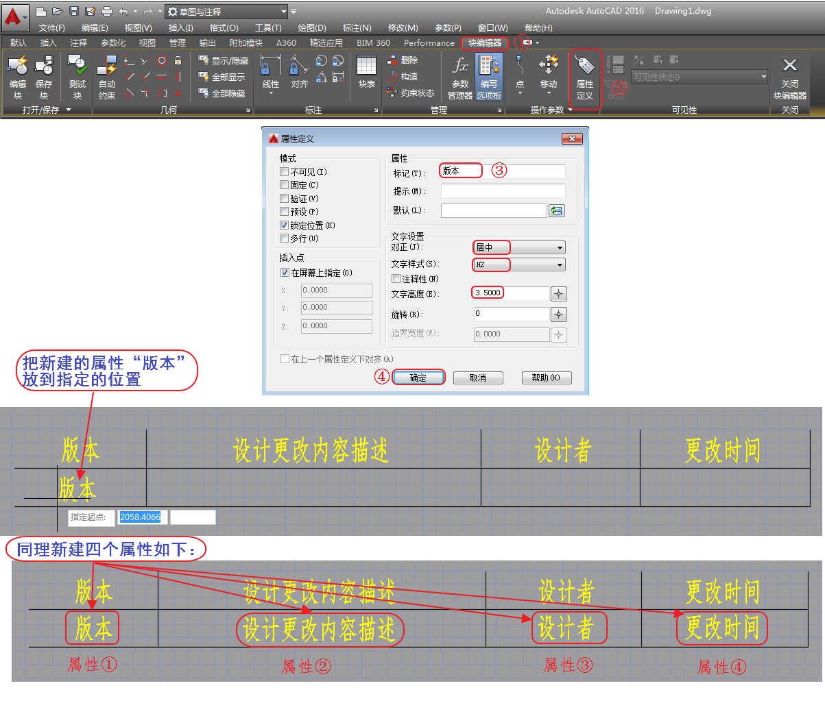Click 全部显示 (Show All) constraints

coord(222,77)
